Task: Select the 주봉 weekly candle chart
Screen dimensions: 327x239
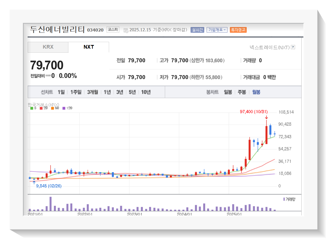Action: pyautogui.click(x=242, y=92)
